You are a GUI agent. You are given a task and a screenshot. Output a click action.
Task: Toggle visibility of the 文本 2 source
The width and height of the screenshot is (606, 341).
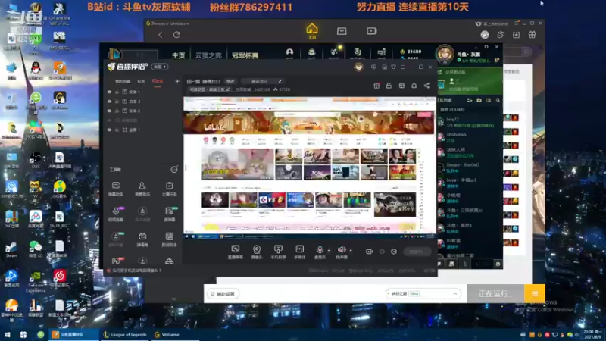(109, 111)
